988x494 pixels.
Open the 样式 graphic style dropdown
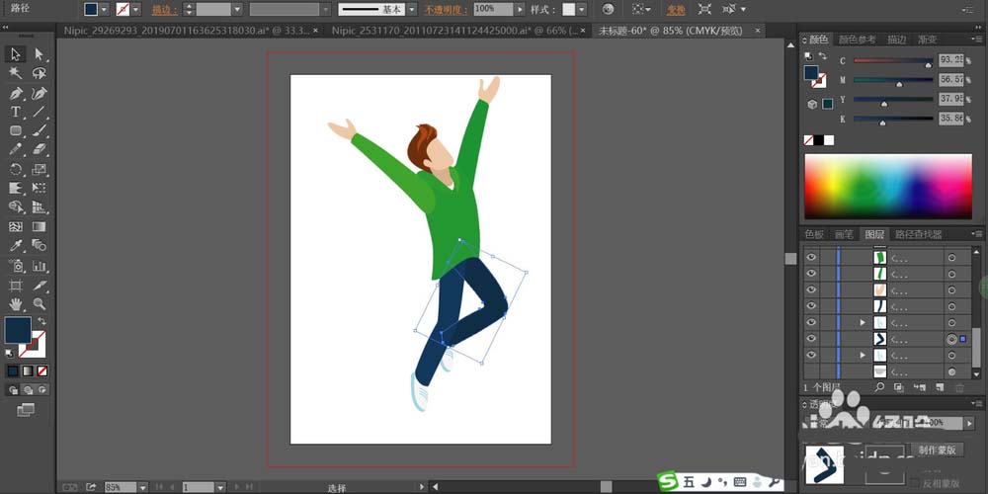pos(581,10)
